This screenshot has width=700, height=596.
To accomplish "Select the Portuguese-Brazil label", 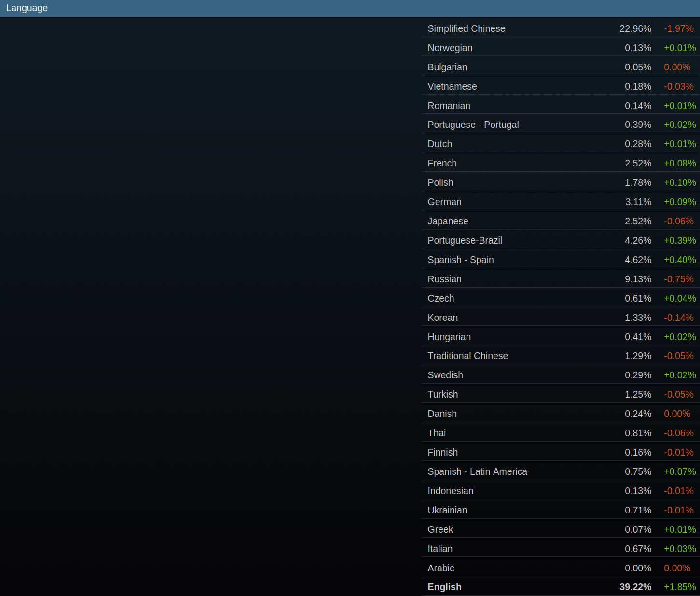I will pos(465,240).
